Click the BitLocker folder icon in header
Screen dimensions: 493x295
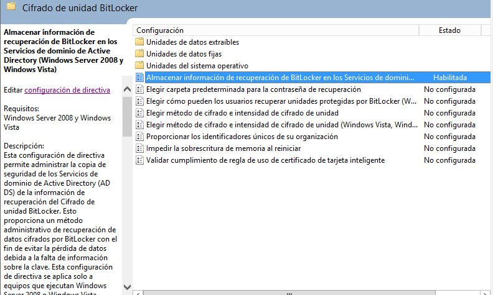coord(11,6)
